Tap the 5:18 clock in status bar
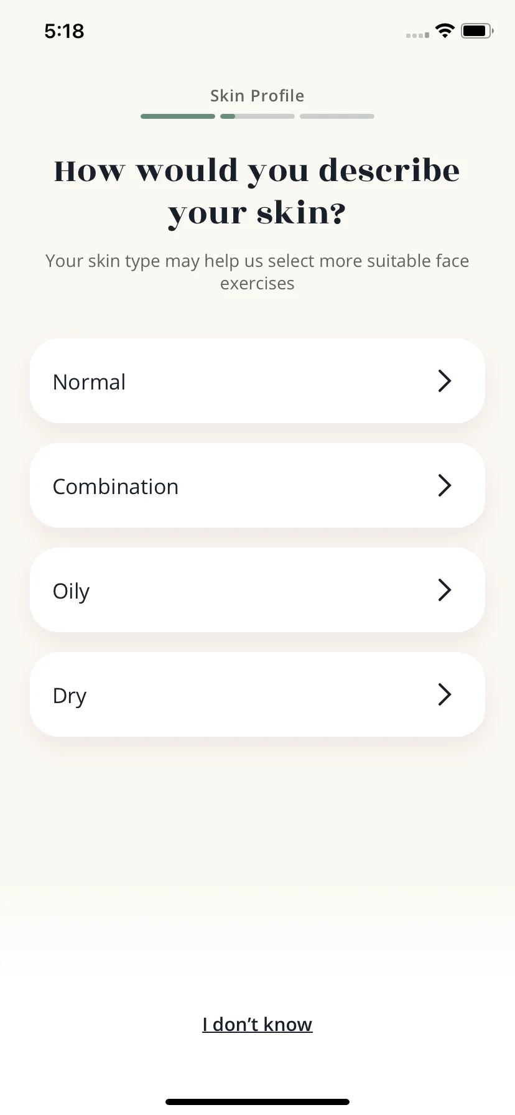 pos(64,31)
